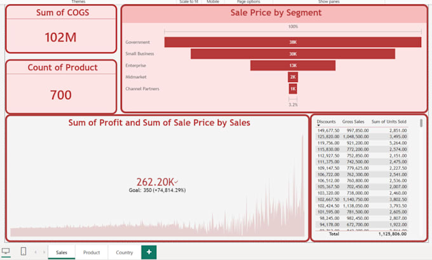432x260 pixels.
Task: Select the Sum of COGS card
Action: click(61, 29)
